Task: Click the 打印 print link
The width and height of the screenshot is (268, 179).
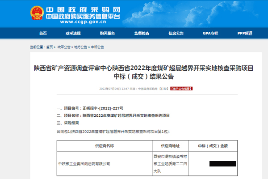Action: 164,89
